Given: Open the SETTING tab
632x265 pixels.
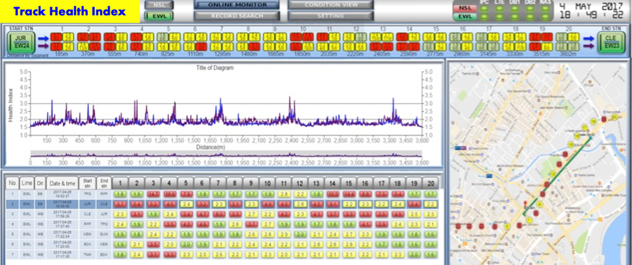Looking at the screenshot, I should [330, 16].
